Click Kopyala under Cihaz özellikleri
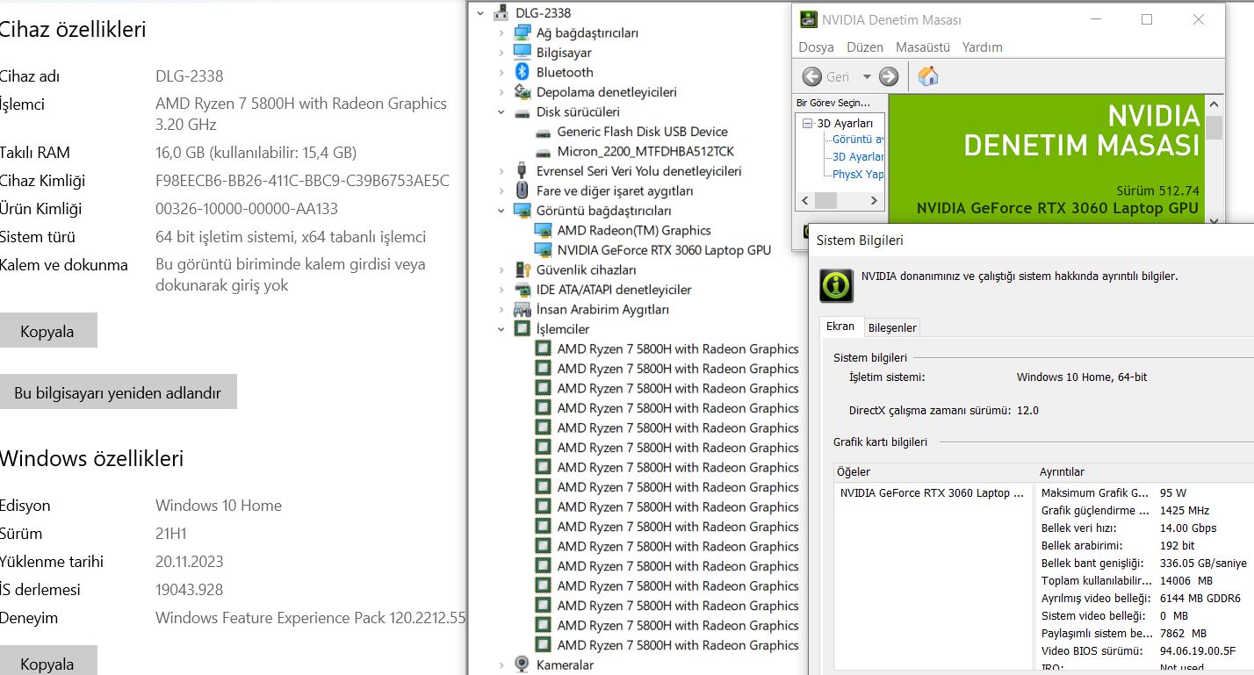Viewport: 1254px width, 675px height. click(x=47, y=331)
